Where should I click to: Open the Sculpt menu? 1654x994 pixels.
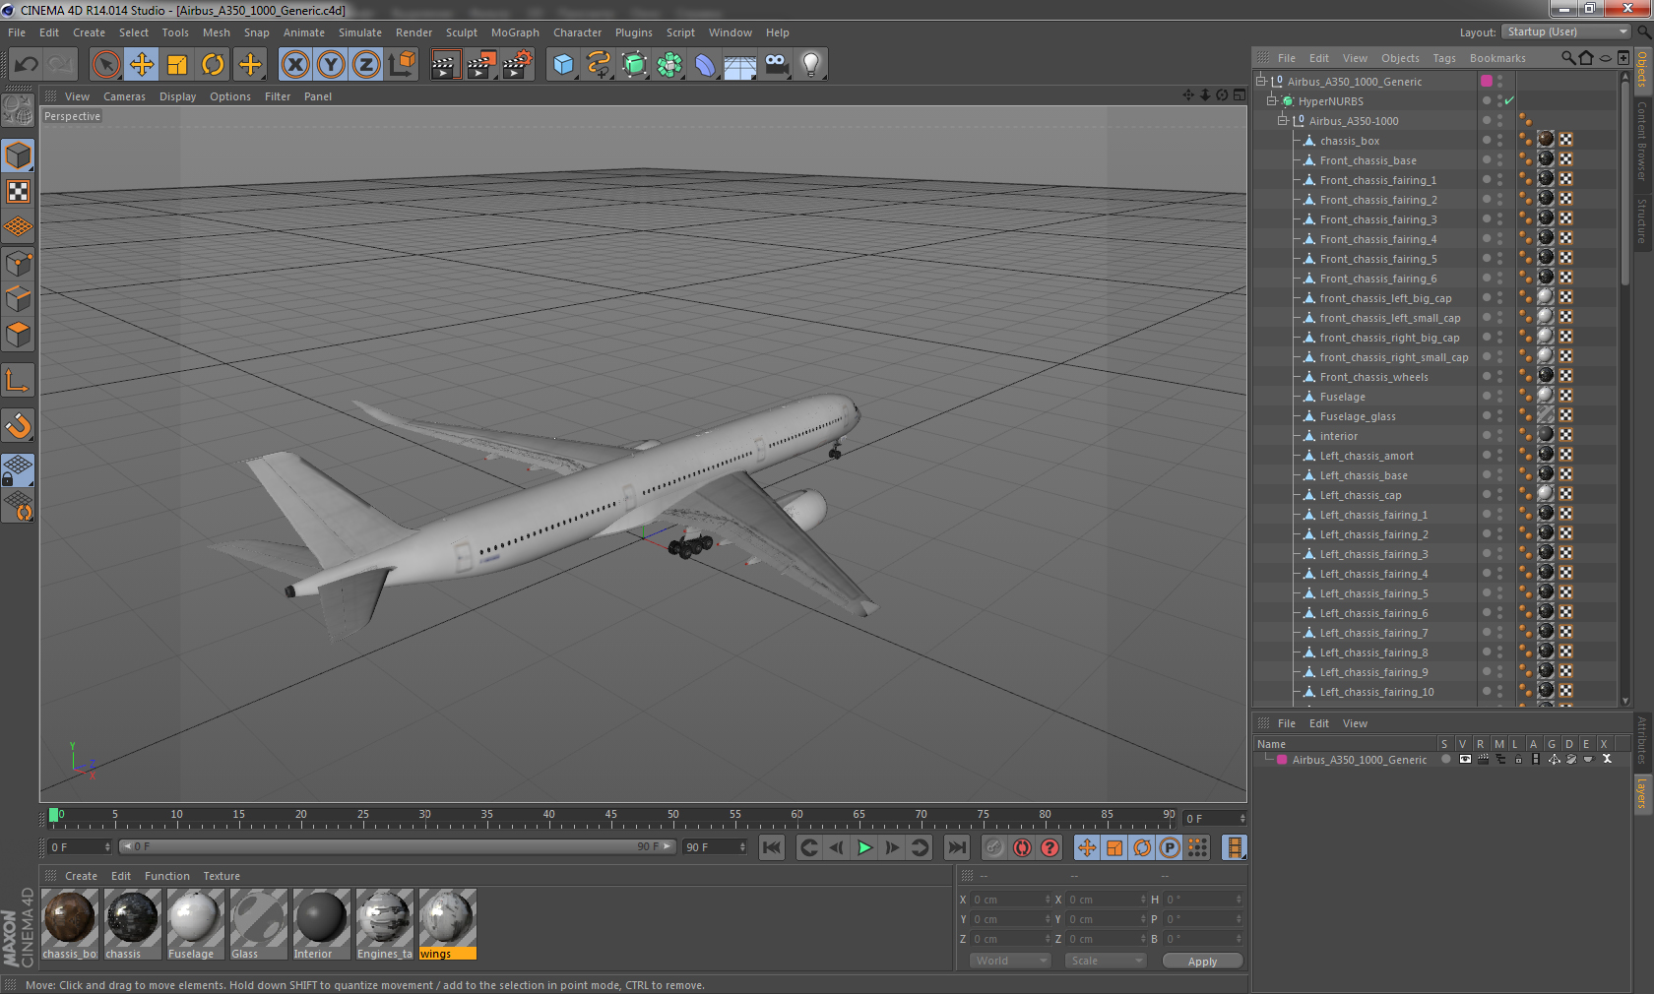tap(462, 32)
